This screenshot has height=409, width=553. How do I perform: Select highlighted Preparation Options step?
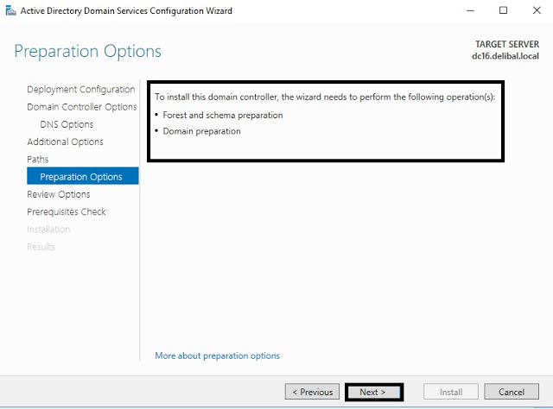(81, 177)
